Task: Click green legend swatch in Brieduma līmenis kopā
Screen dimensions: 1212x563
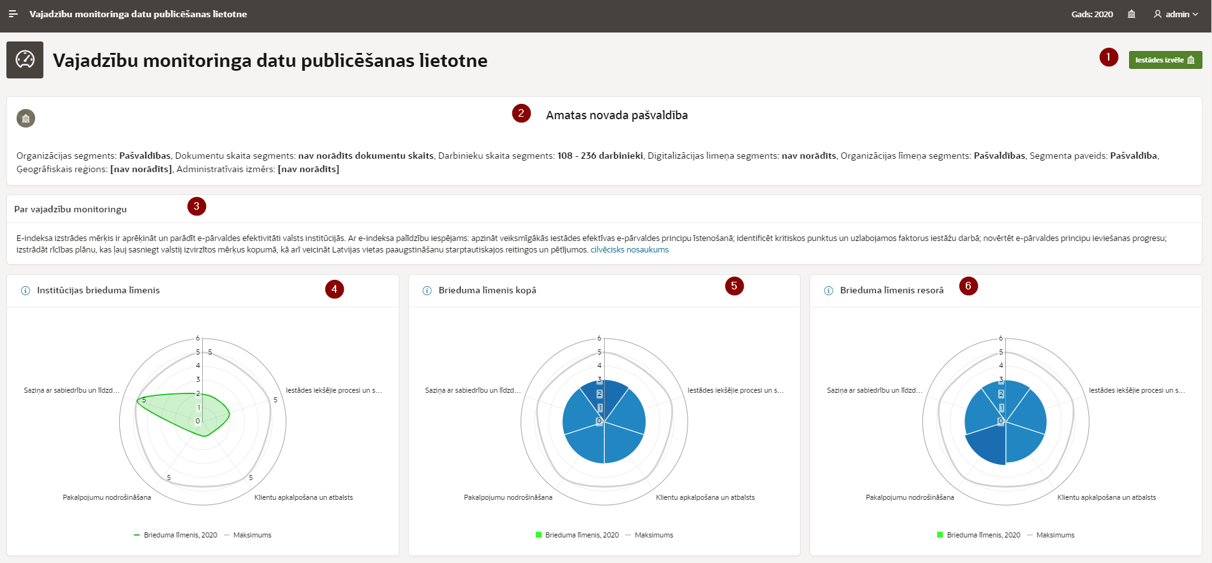Action: click(538, 535)
